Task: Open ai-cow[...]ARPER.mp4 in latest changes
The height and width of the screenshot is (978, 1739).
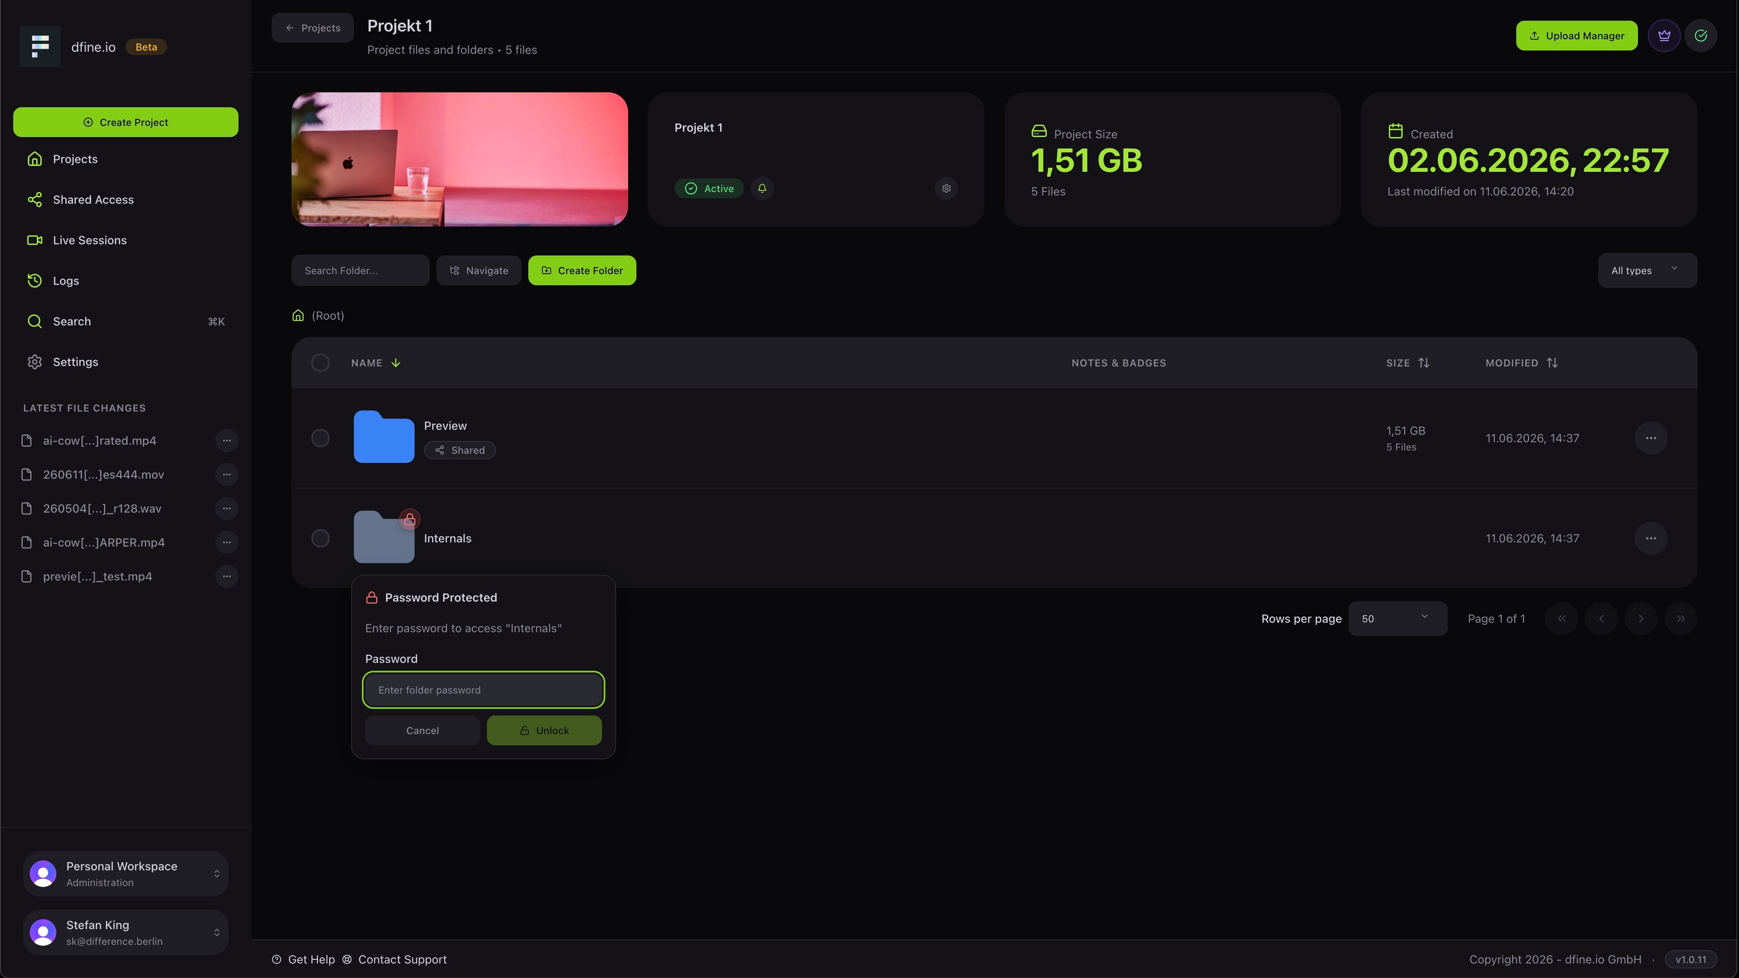Action: 103,542
